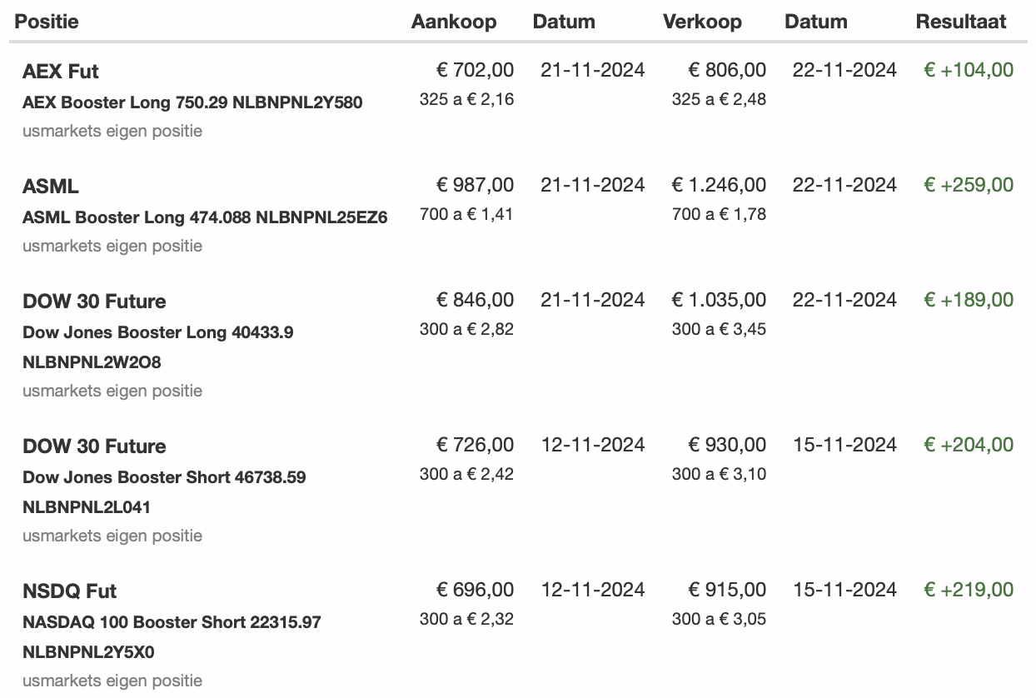This screenshot has height=698, width=1036.
Task: Select the Resultaat column header
Action: point(961,22)
